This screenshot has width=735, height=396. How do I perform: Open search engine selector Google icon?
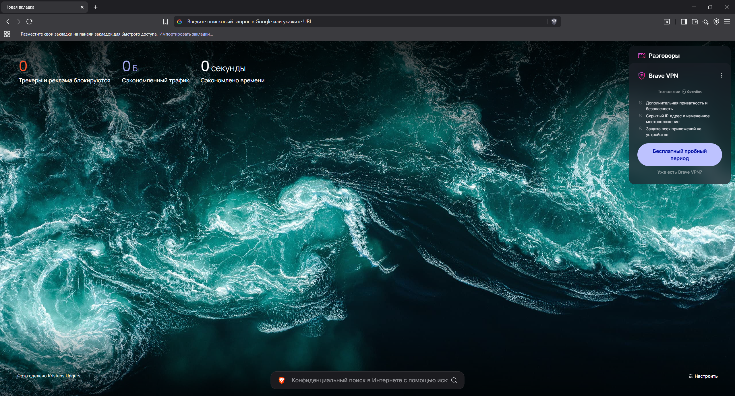tap(179, 22)
